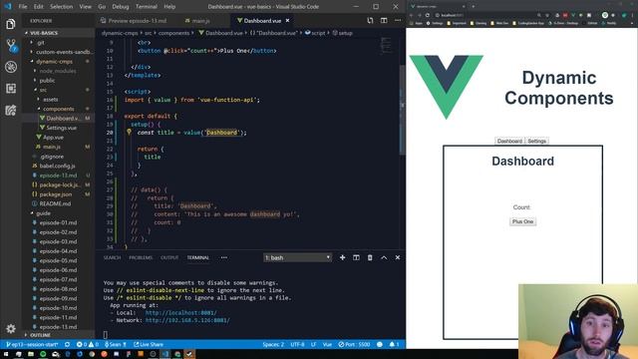Click the Windows Start button
638x359 pixels.
pos(6,354)
